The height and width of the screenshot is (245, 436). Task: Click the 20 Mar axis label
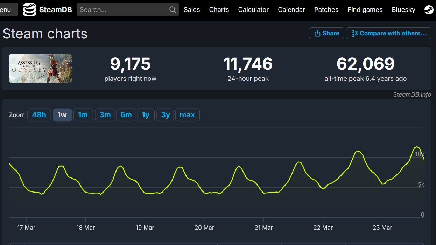click(x=204, y=227)
